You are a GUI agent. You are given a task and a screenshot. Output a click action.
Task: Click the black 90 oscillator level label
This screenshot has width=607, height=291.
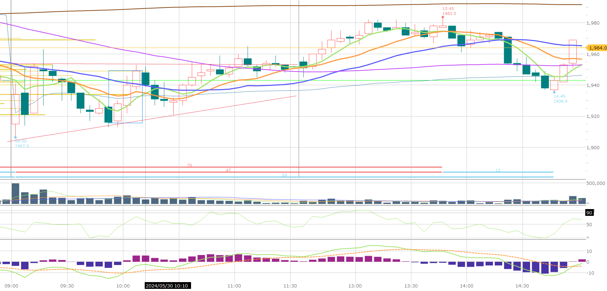point(589,213)
